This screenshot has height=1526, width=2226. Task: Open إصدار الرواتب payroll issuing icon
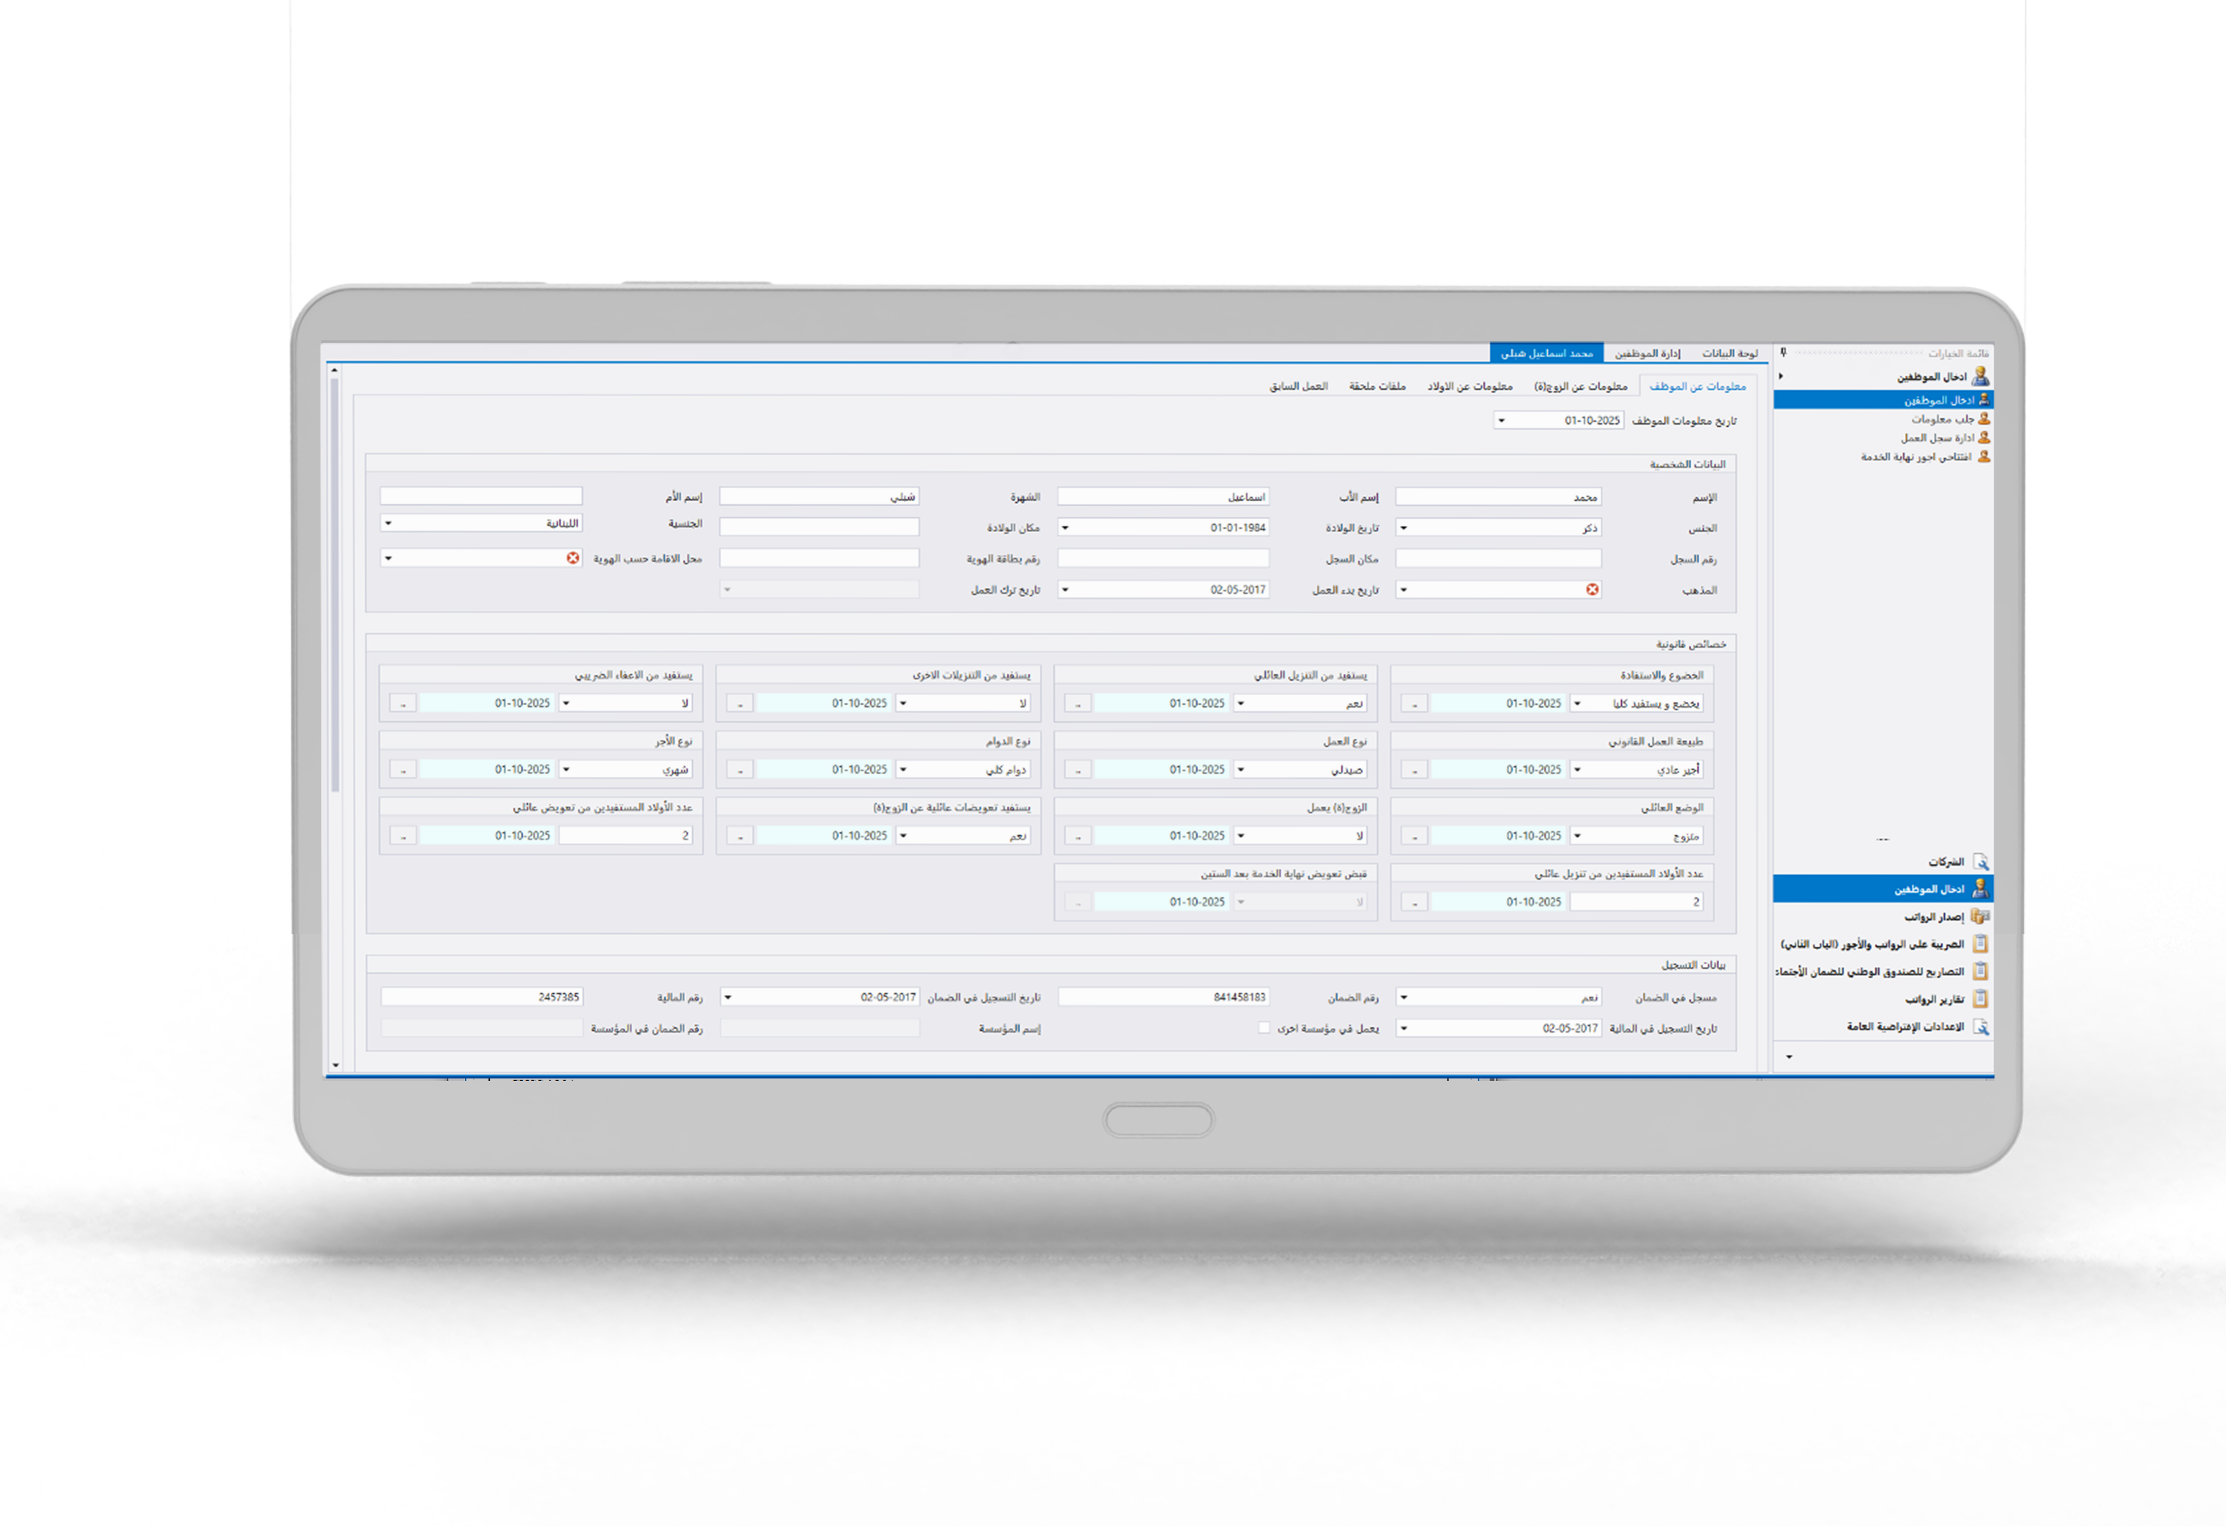click(1981, 916)
